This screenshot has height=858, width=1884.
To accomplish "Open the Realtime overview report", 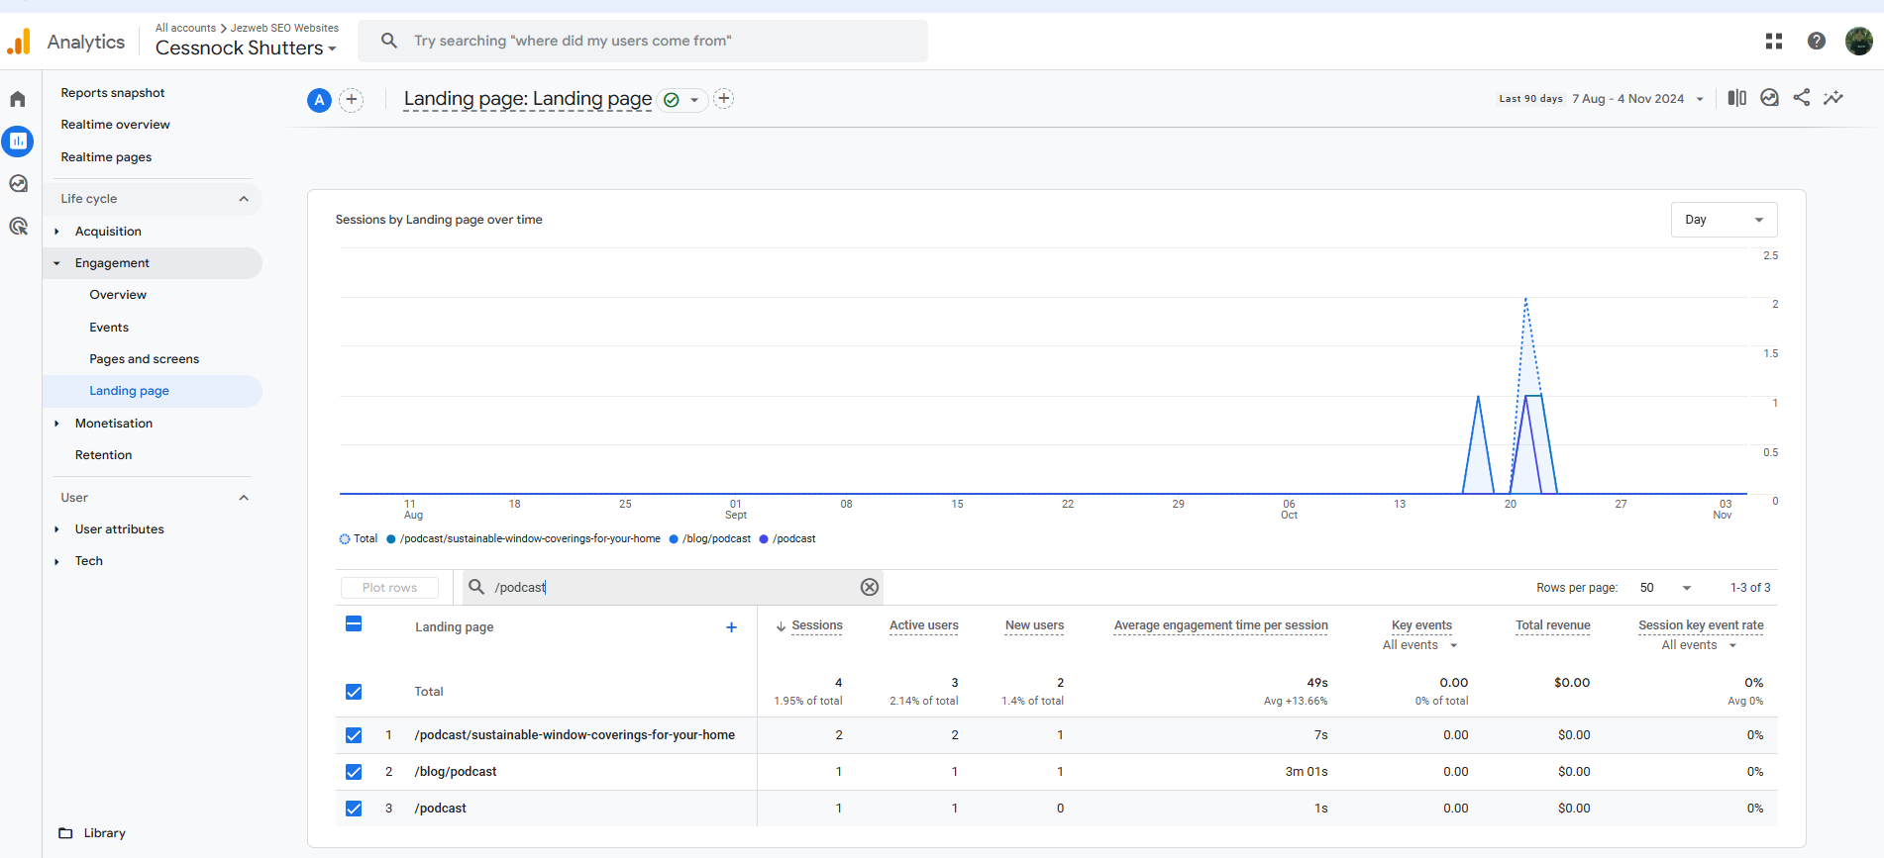I will 115,125.
